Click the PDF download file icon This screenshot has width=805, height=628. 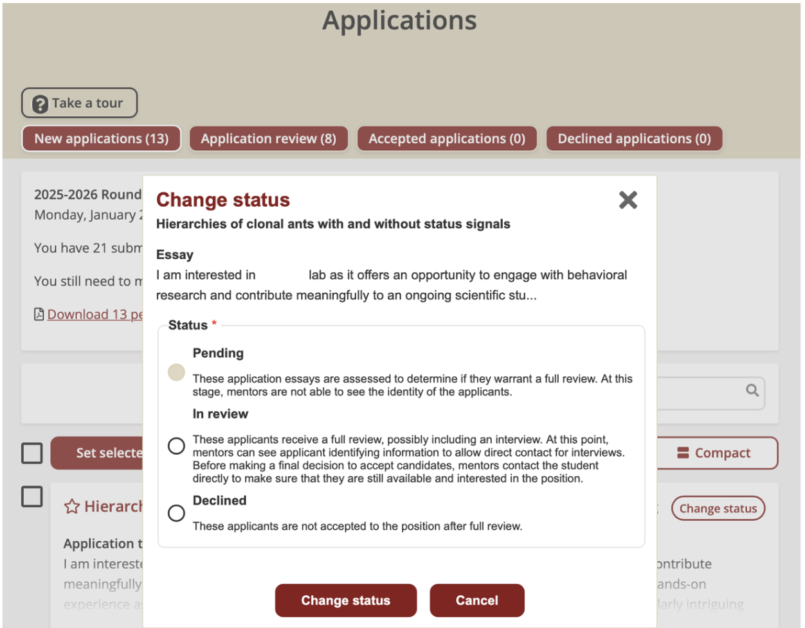click(39, 314)
